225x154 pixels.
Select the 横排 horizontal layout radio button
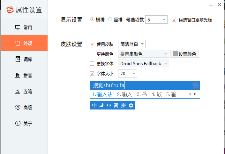click(x=92, y=19)
